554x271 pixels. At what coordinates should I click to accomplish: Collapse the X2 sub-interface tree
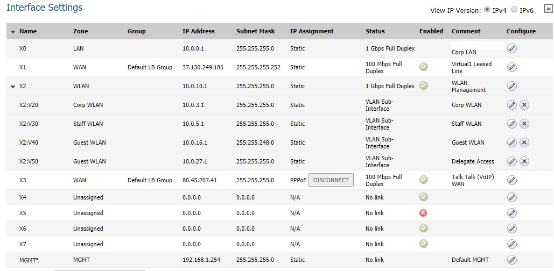click(x=13, y=87)
